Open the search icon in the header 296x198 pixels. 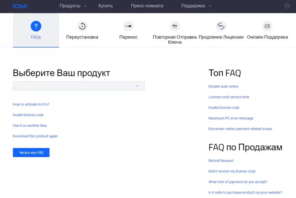[287, 6]
